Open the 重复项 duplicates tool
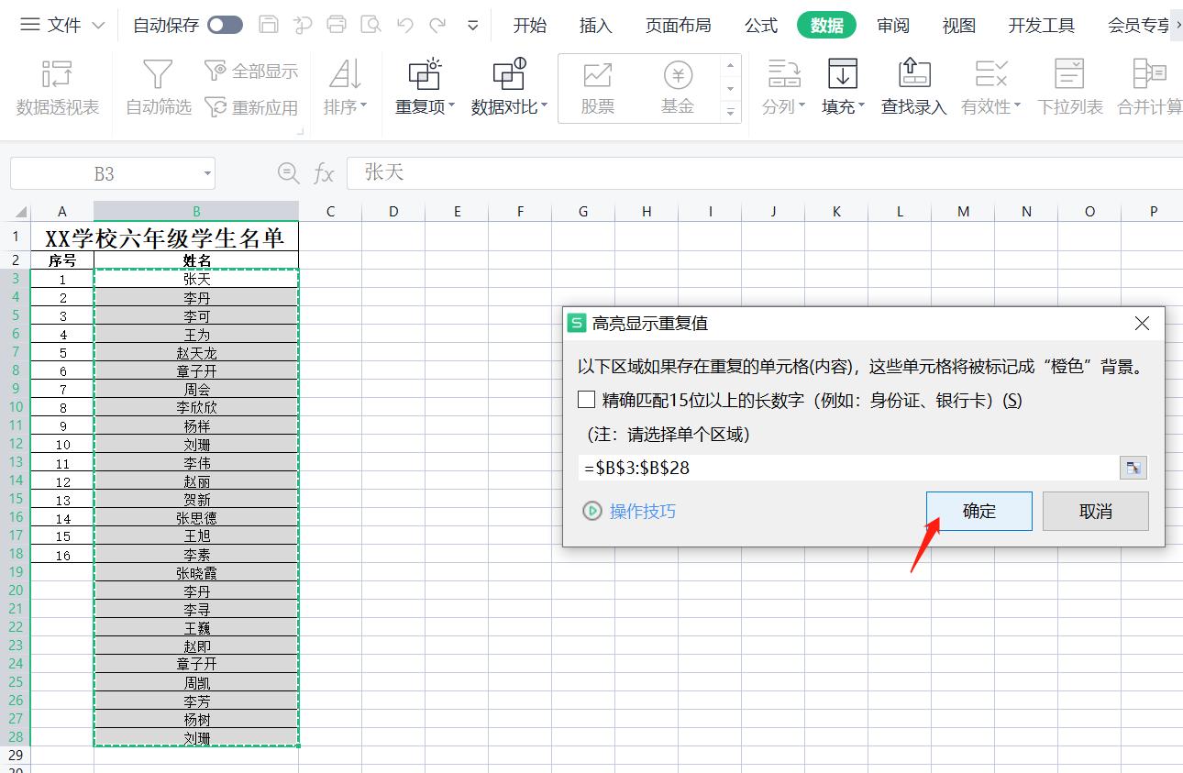 click(x=423, y=89)
